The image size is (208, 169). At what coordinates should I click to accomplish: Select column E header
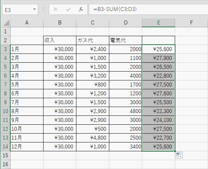coord(158,23)
